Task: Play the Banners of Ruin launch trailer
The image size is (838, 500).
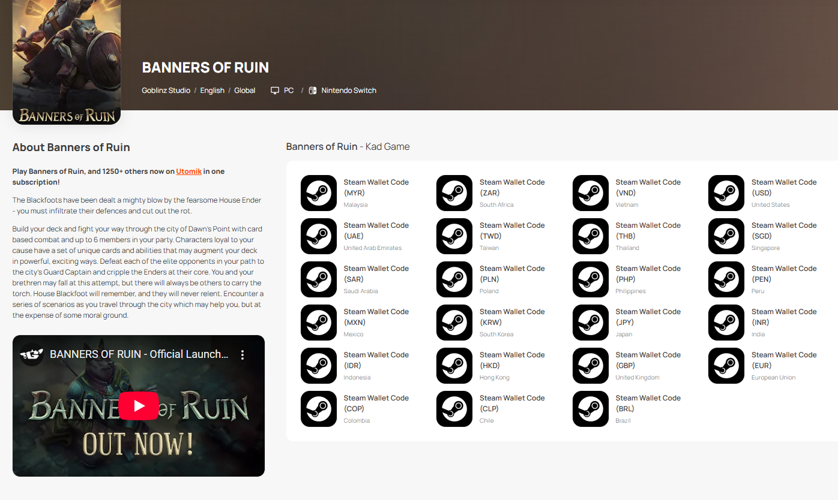Action: 139,406
